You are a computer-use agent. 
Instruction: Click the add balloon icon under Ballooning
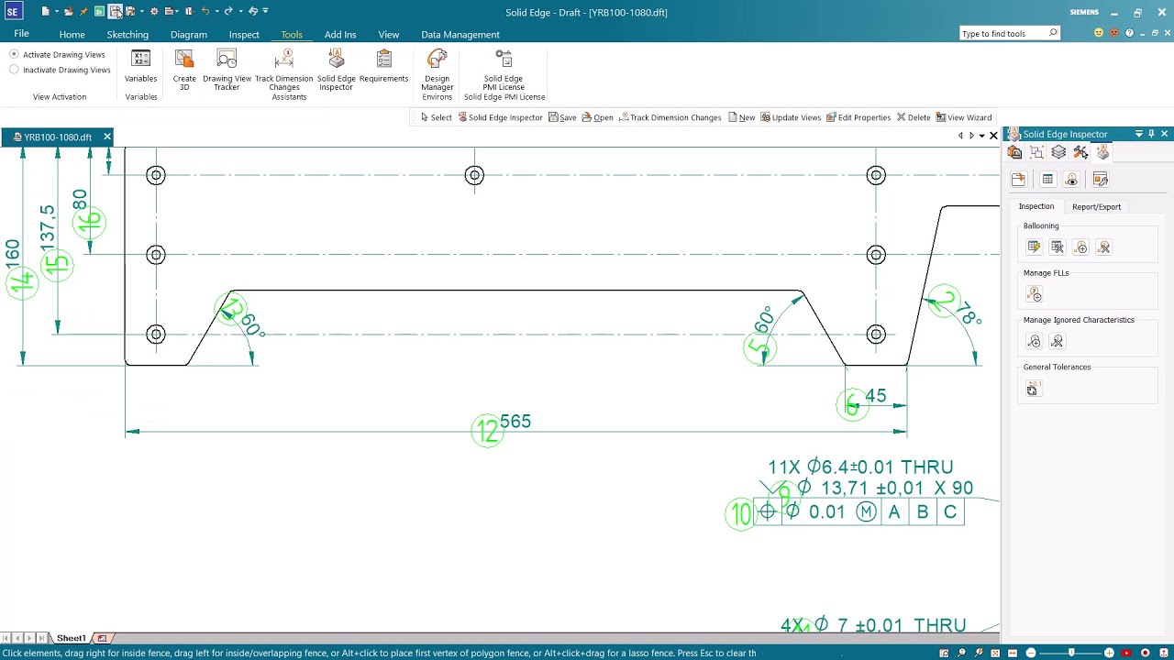[1080, 247]
